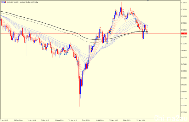The height and width of the screenshot is (122, 189).
Task: Click the one-click trading panel icon
Action: pos(2,2)
